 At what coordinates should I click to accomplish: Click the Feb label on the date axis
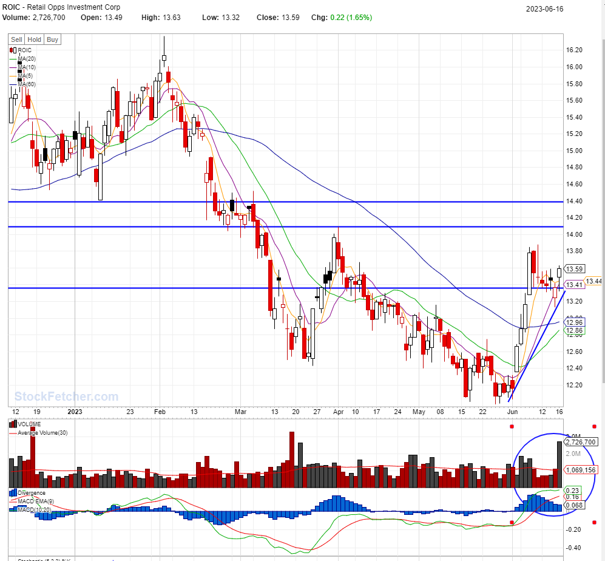click(x=160, y=412)
